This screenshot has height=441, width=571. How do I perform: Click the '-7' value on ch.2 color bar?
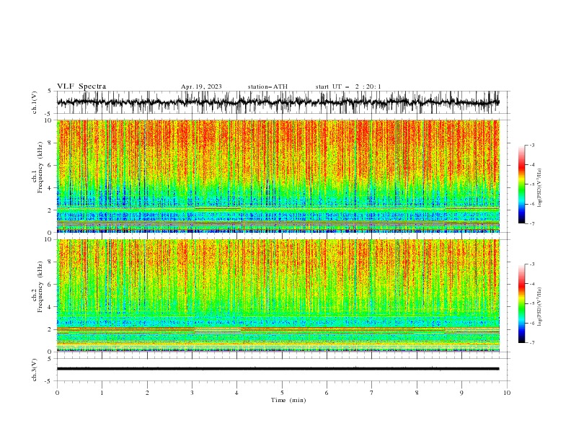532,343
